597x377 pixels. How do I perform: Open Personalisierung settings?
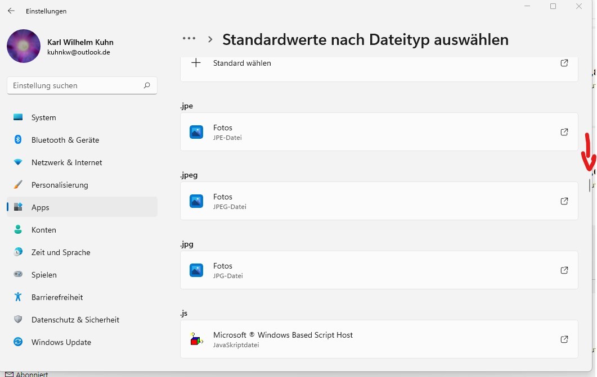(x=82, y=185)
